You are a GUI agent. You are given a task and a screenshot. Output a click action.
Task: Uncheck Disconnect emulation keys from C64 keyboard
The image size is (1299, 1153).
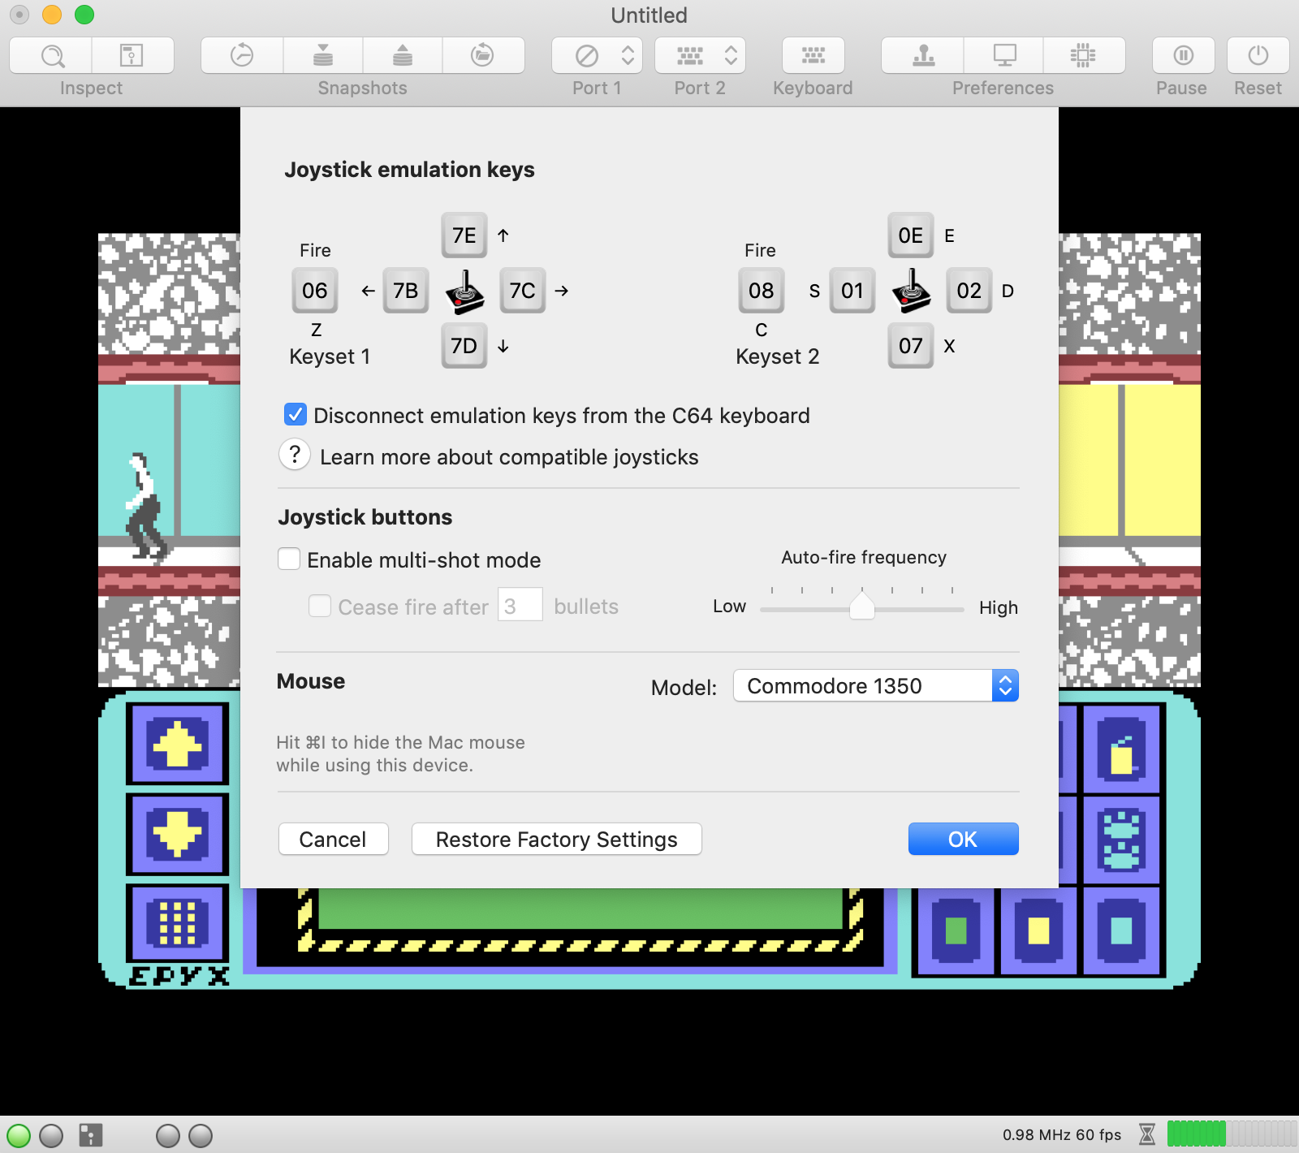(x=296, y=415)
